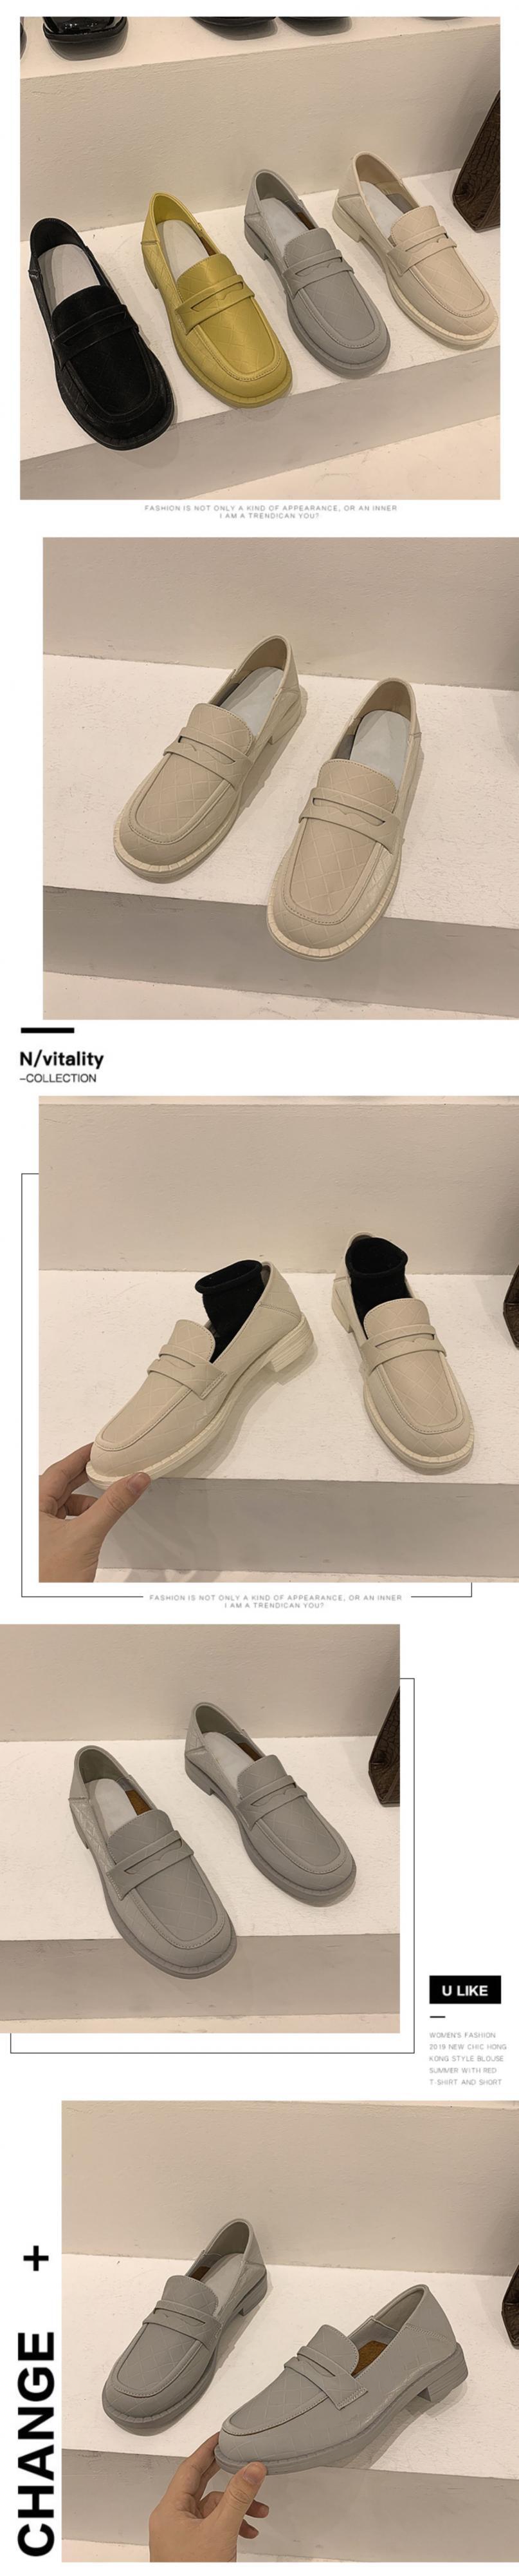Click the black bar above N/vitality
Viewport: 519px width, 2576px height.
point(47,1030)
